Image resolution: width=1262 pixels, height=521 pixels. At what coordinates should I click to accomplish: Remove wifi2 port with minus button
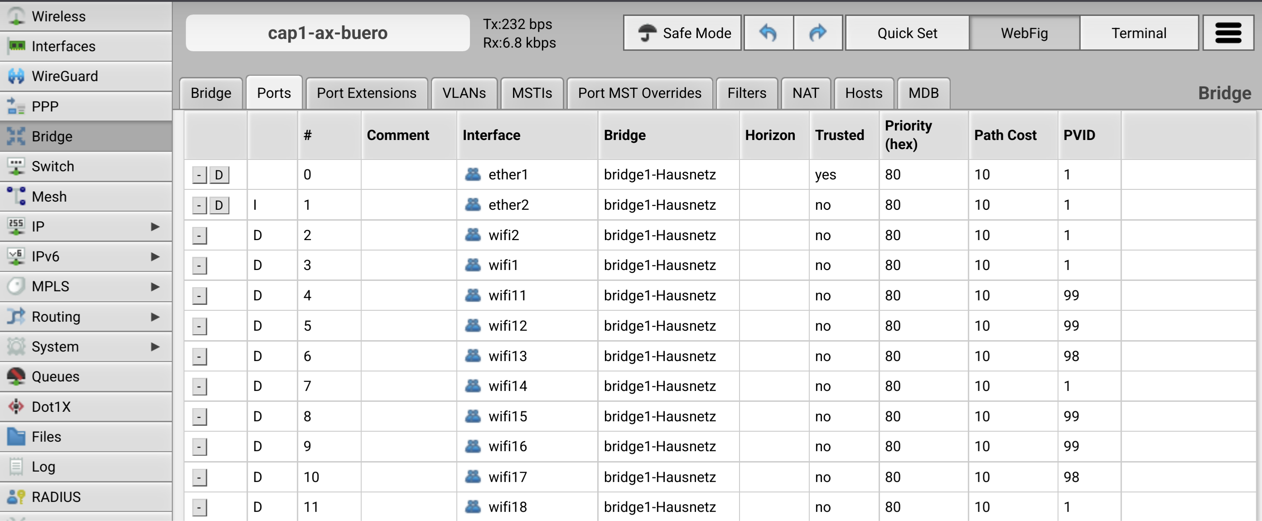click(199, 236)
